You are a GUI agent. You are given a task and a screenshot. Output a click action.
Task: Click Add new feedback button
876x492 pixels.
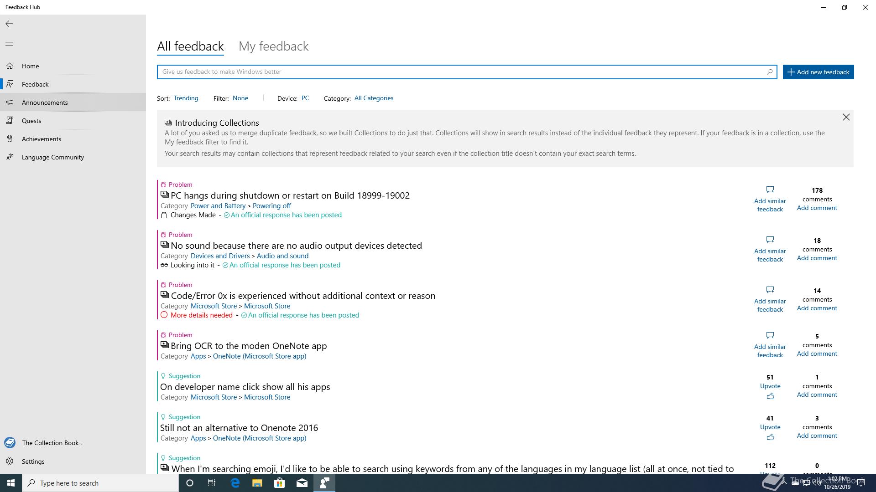click(819, 72)
